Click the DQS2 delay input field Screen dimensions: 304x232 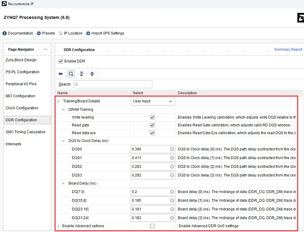tap(150, 166)
